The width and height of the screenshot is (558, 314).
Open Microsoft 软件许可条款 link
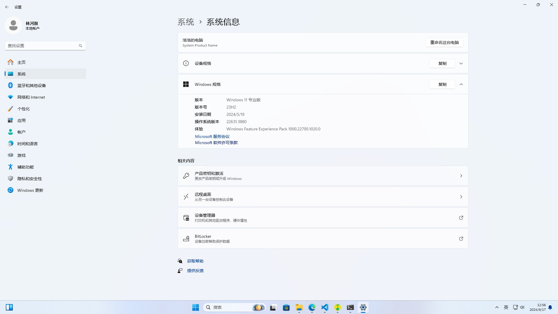pyautogui.click(x=216, y=143)
